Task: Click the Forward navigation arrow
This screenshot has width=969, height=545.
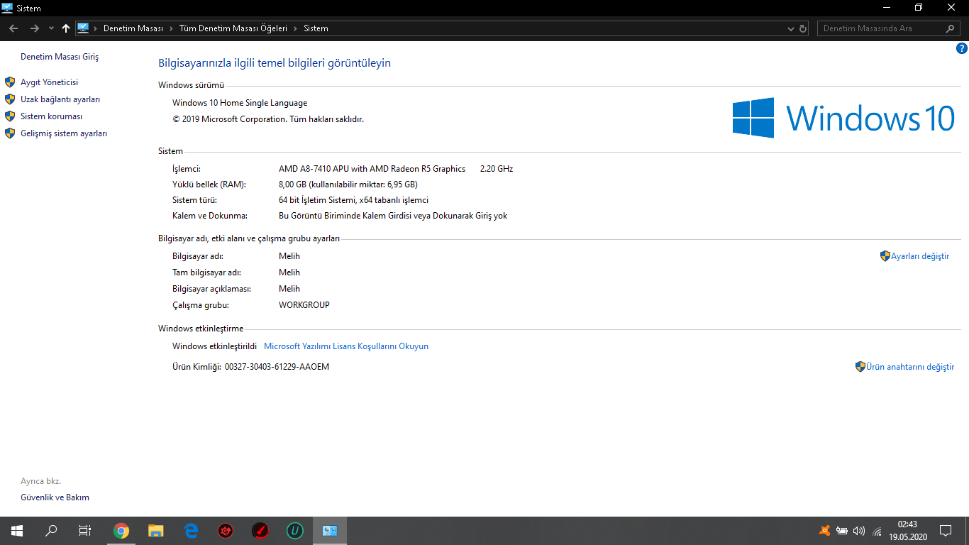Action: (x=34, y=28)
